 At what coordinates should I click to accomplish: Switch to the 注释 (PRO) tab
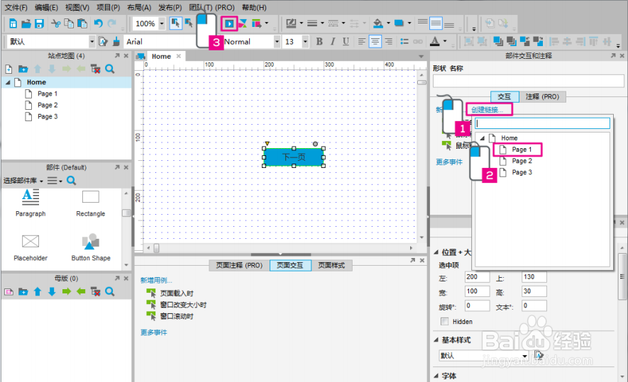click(x=542, y=97)
